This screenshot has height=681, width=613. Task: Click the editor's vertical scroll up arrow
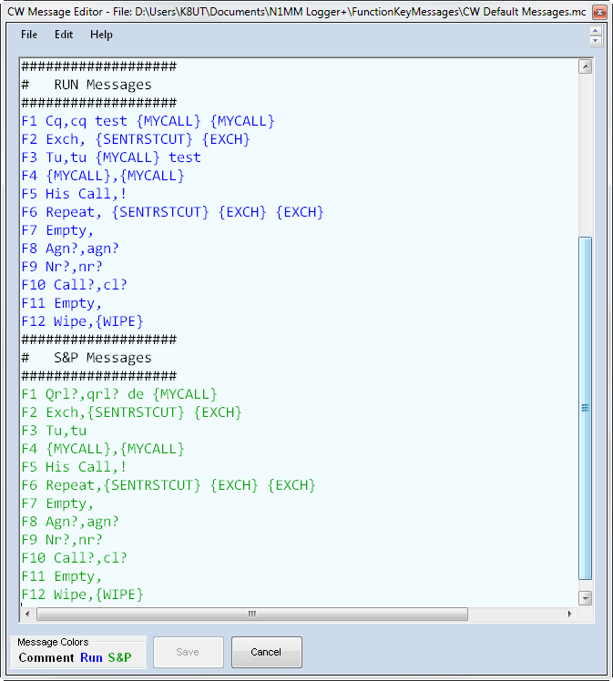(585, 66)
